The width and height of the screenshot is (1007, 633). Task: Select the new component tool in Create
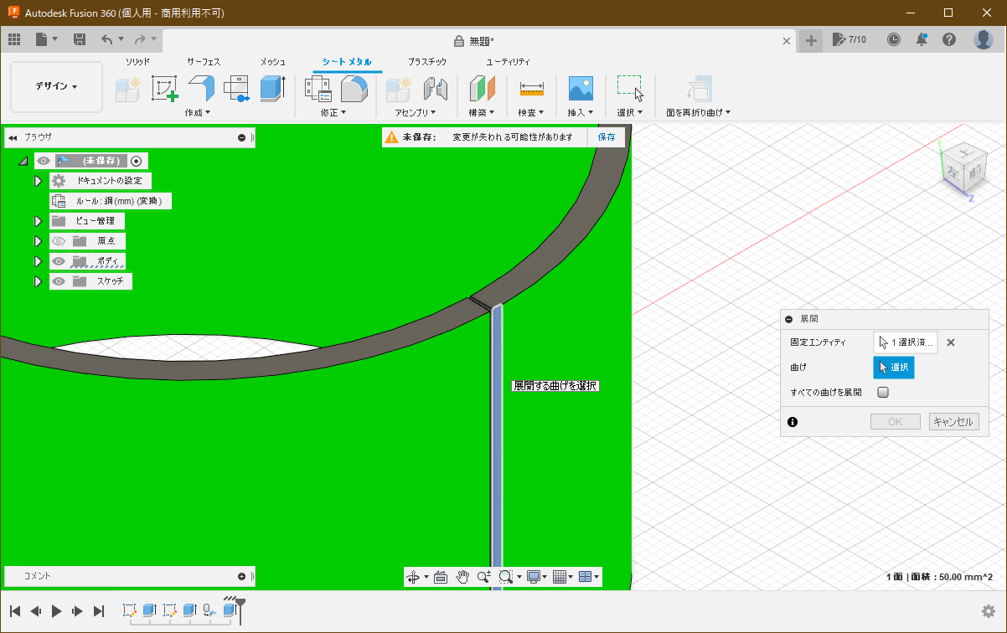(127, 89)
